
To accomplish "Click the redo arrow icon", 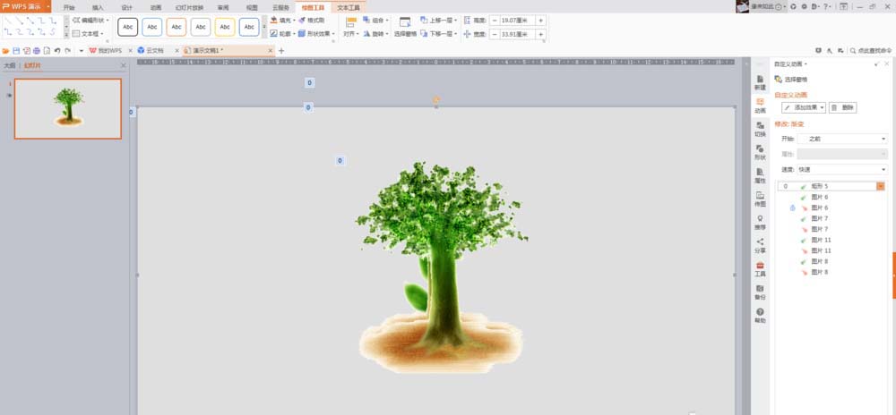I will tap(67, 51).
